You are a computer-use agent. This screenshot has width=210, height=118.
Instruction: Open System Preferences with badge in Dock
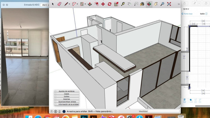tap(130, 117)
